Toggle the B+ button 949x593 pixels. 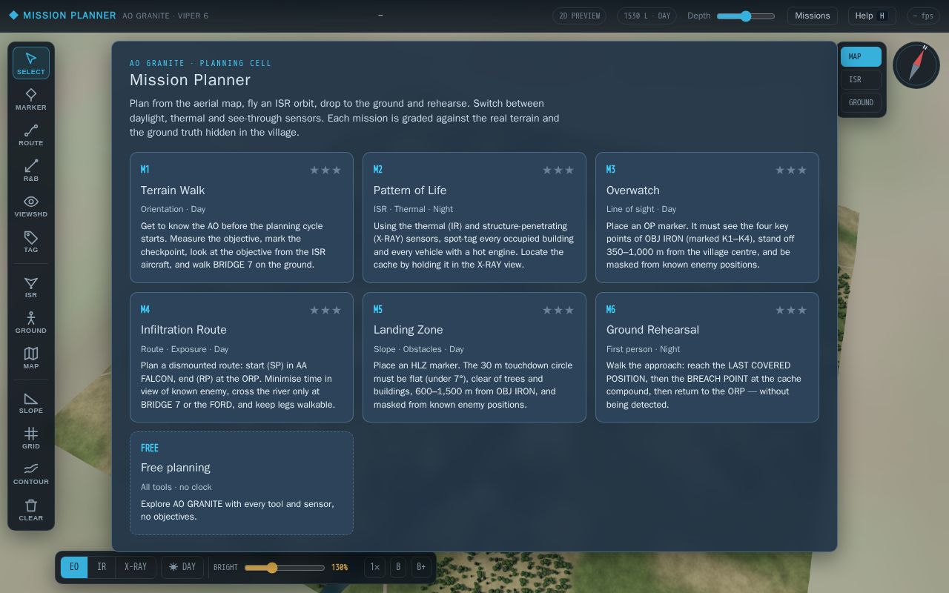point(421,567)
